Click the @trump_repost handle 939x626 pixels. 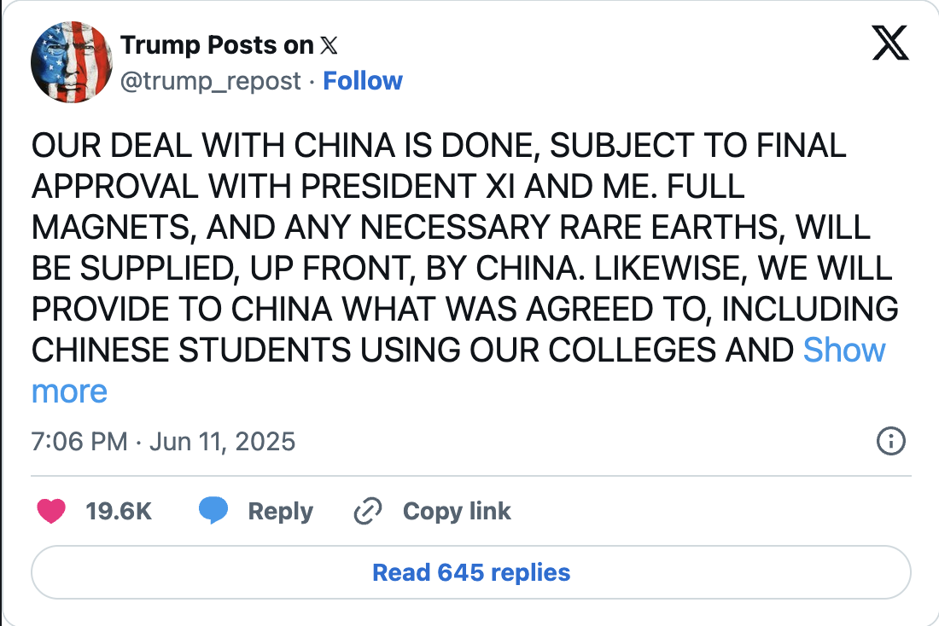(x=211, y=81)
